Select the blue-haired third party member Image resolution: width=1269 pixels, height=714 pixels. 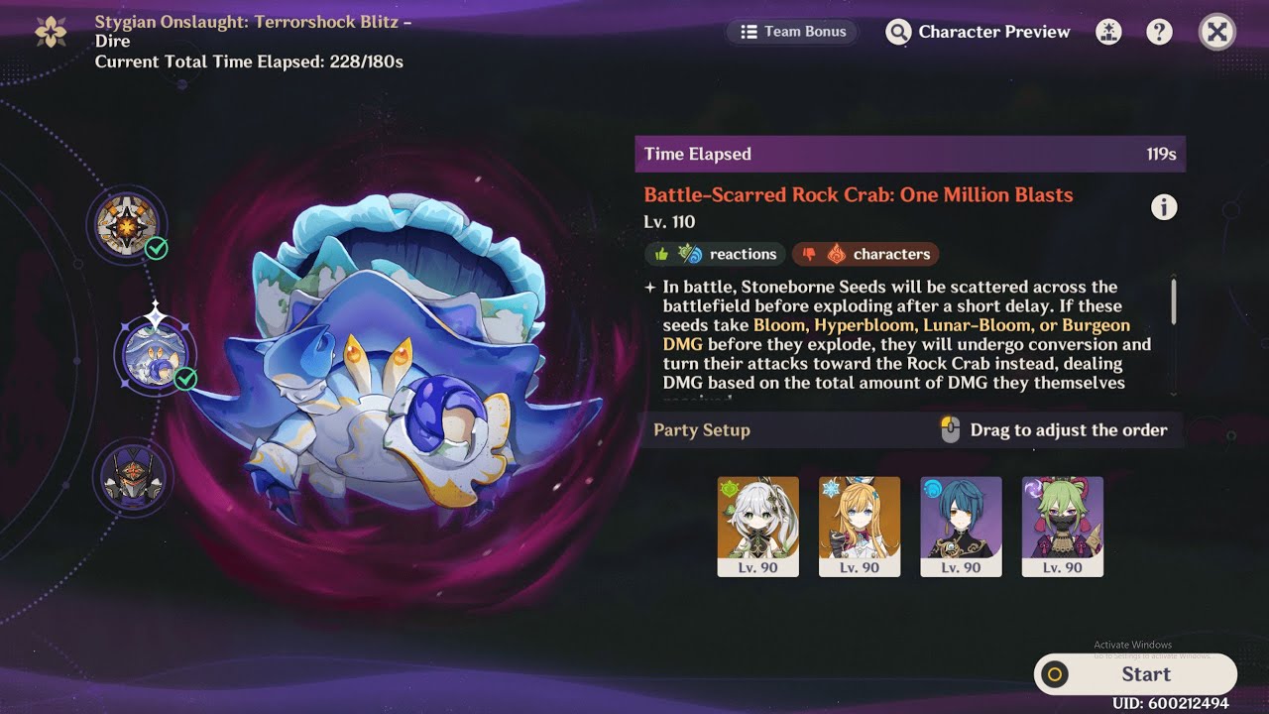pos(961,527)
